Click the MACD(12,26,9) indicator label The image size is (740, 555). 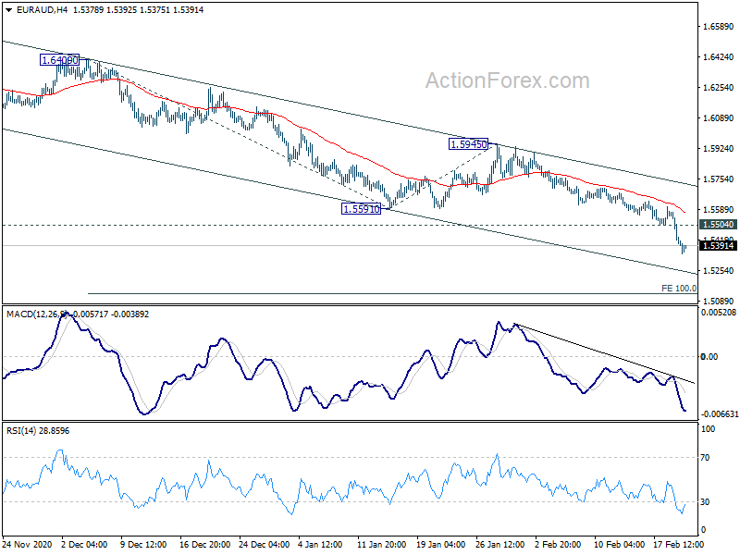[38, 314]
